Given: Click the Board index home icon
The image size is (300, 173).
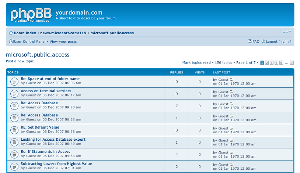Looking at the screenshot, I should pos(11,33).
